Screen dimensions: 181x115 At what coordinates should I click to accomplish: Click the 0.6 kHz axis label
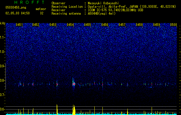point(3,109)
